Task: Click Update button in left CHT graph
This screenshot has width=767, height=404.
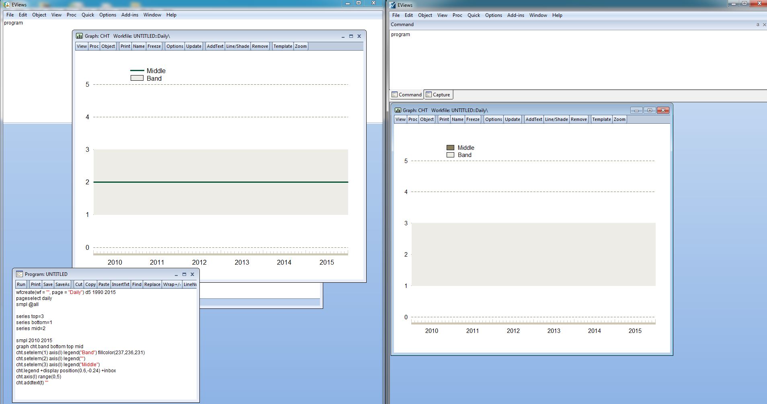Action: 194,46
